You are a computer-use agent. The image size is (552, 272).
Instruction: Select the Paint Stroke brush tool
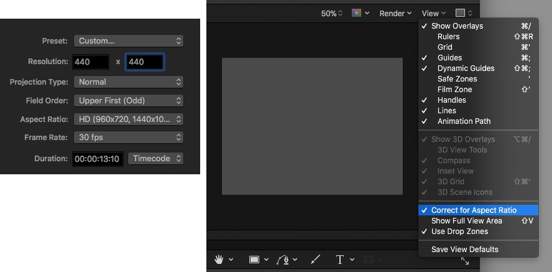[x=315, y=259]
